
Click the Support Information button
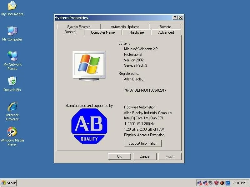point(143,143)
